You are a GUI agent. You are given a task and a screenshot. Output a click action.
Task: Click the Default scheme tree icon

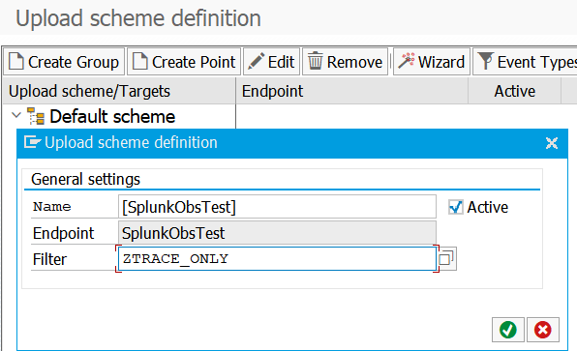[36, 116]
